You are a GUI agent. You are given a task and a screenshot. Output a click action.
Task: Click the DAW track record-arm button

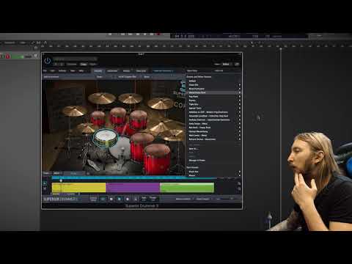(x=7, y=56)
